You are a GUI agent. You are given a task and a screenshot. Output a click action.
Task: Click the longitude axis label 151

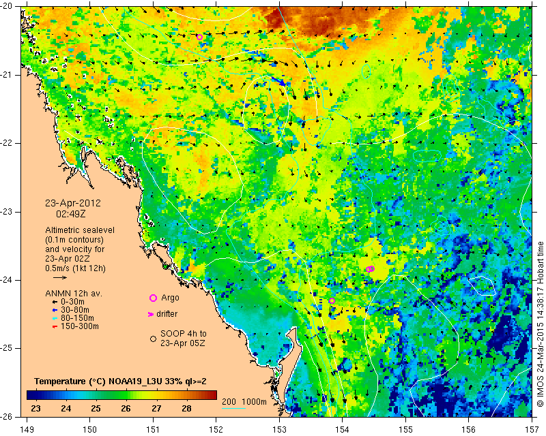point(153,430)
